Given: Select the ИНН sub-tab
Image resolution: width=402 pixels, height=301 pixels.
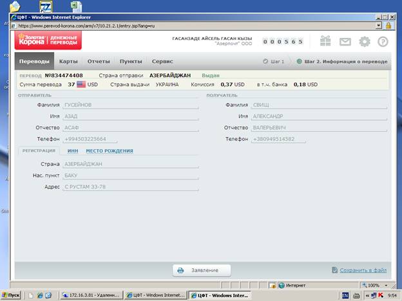Looking at the screenshot, I should [x=73, y=151].
